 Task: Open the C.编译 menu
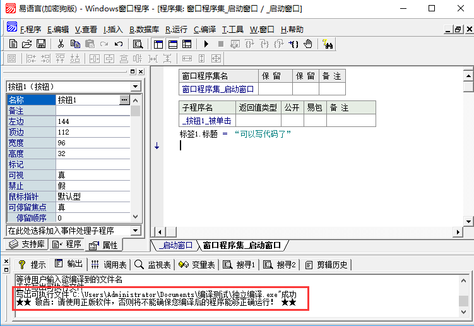click(x=204, y=29)
